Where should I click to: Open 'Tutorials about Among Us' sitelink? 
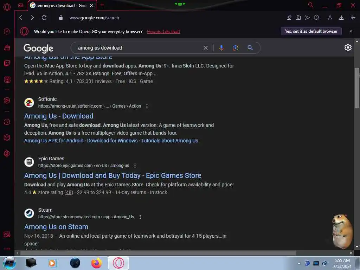pos(170,141)
